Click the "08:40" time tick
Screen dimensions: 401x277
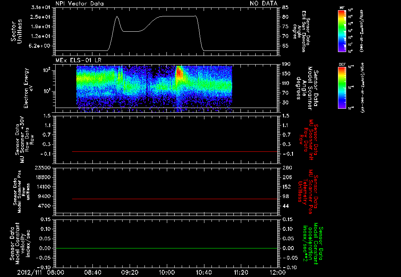[x=93, y=273]
